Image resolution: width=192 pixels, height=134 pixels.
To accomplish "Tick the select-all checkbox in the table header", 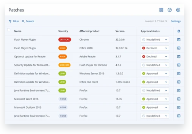I will pyautogui.click(x=9, y=30).
